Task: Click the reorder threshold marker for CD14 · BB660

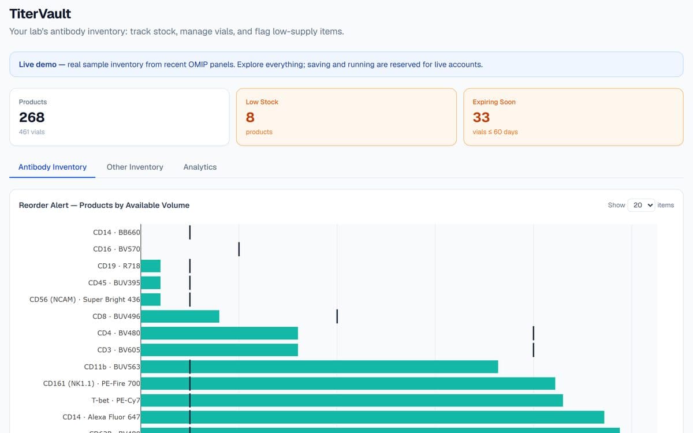Action: [x=190, y=232]
